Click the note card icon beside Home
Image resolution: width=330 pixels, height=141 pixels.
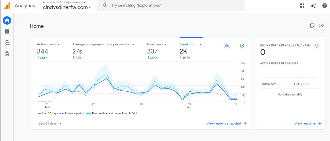pos(312,26)
